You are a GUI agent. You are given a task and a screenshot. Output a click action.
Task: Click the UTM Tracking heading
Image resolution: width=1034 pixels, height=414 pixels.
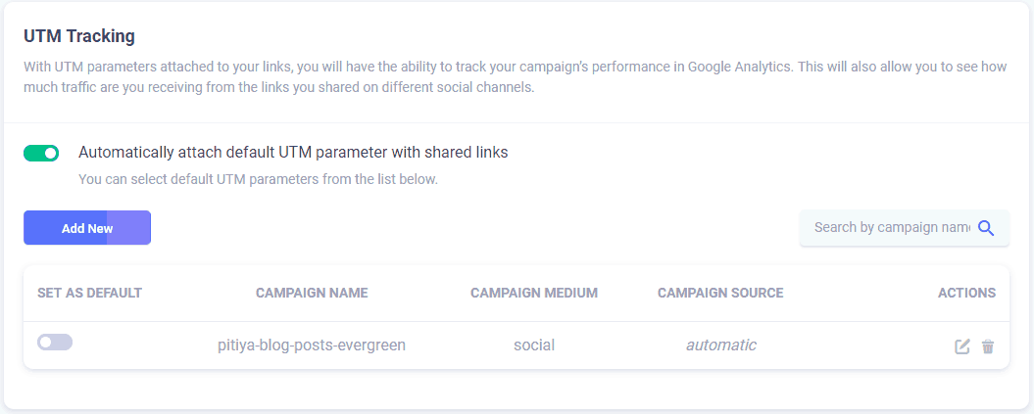79,36
